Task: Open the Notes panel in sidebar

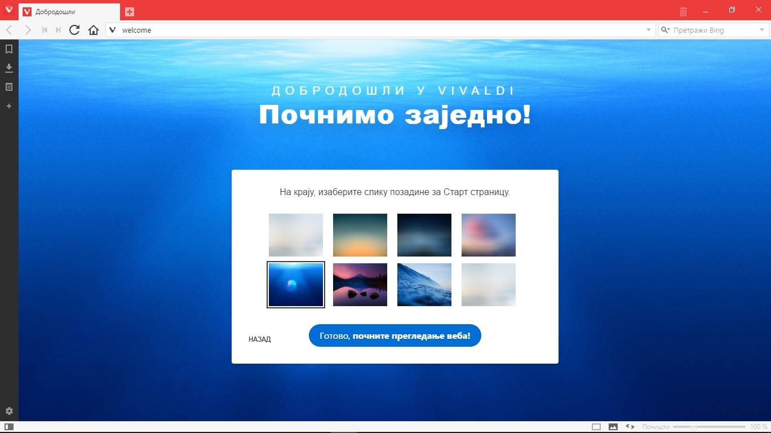Action: click(x=9, y=87)
